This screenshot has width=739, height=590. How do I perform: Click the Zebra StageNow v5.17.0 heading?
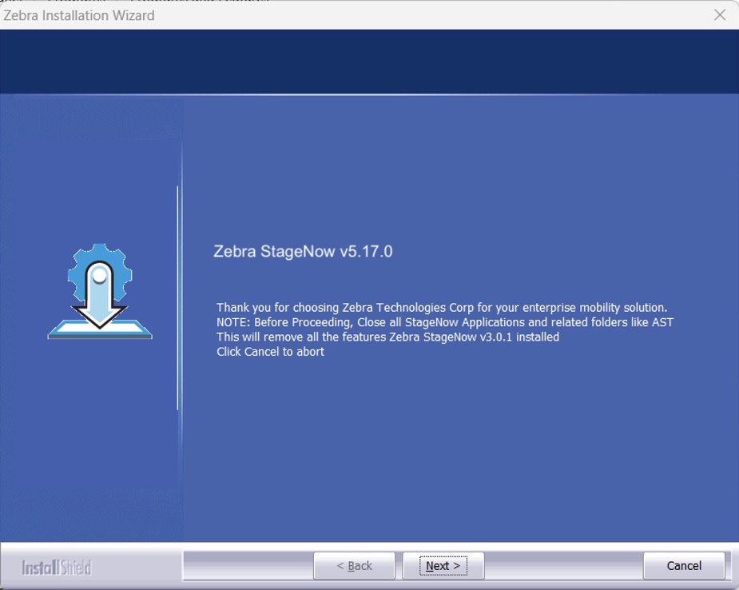tap(303, 251)
